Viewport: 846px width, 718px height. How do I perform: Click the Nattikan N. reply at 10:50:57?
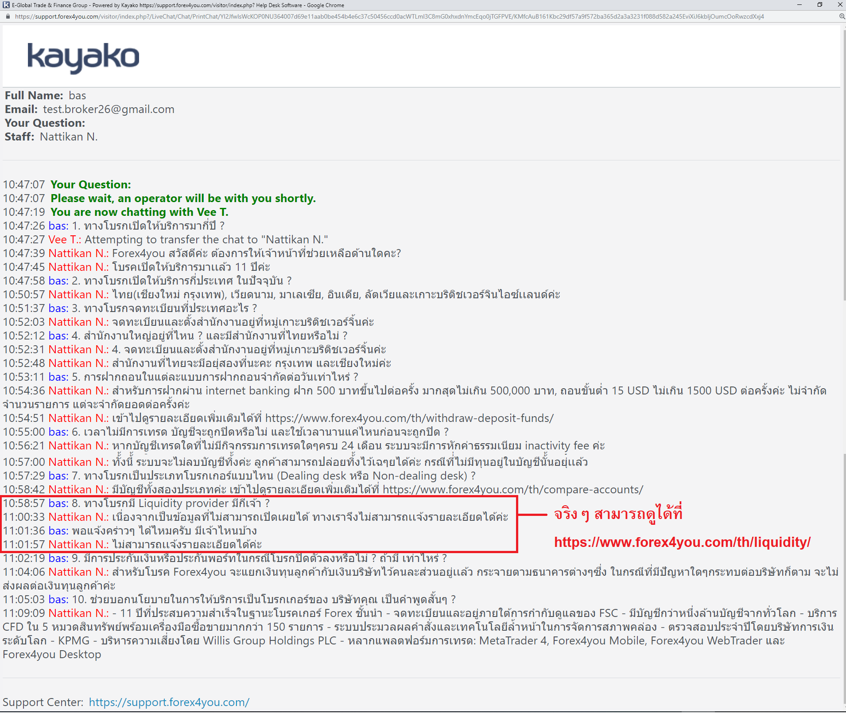point(282,294)
